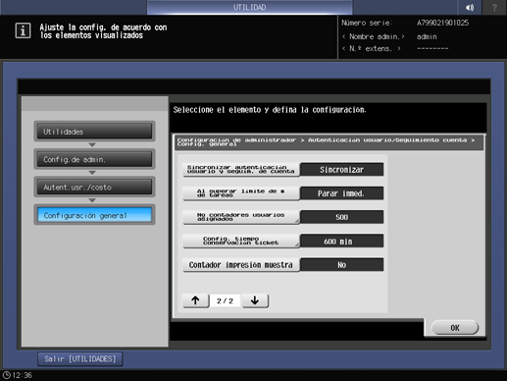This screenshot has width=507, height=381.
Task: Select Config. de admin. in the sidebar
Action: point(94,159)
